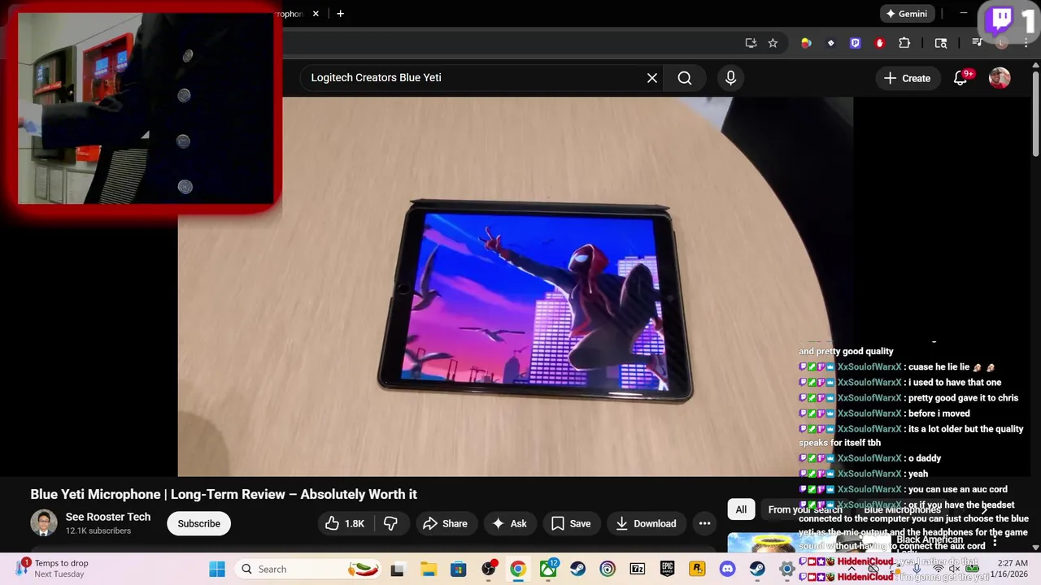Click the video player showing the tablet

pyautogui.click(x=516, y=286)
